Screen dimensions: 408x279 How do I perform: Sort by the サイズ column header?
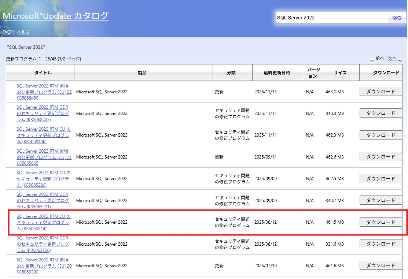coord(341,73)
